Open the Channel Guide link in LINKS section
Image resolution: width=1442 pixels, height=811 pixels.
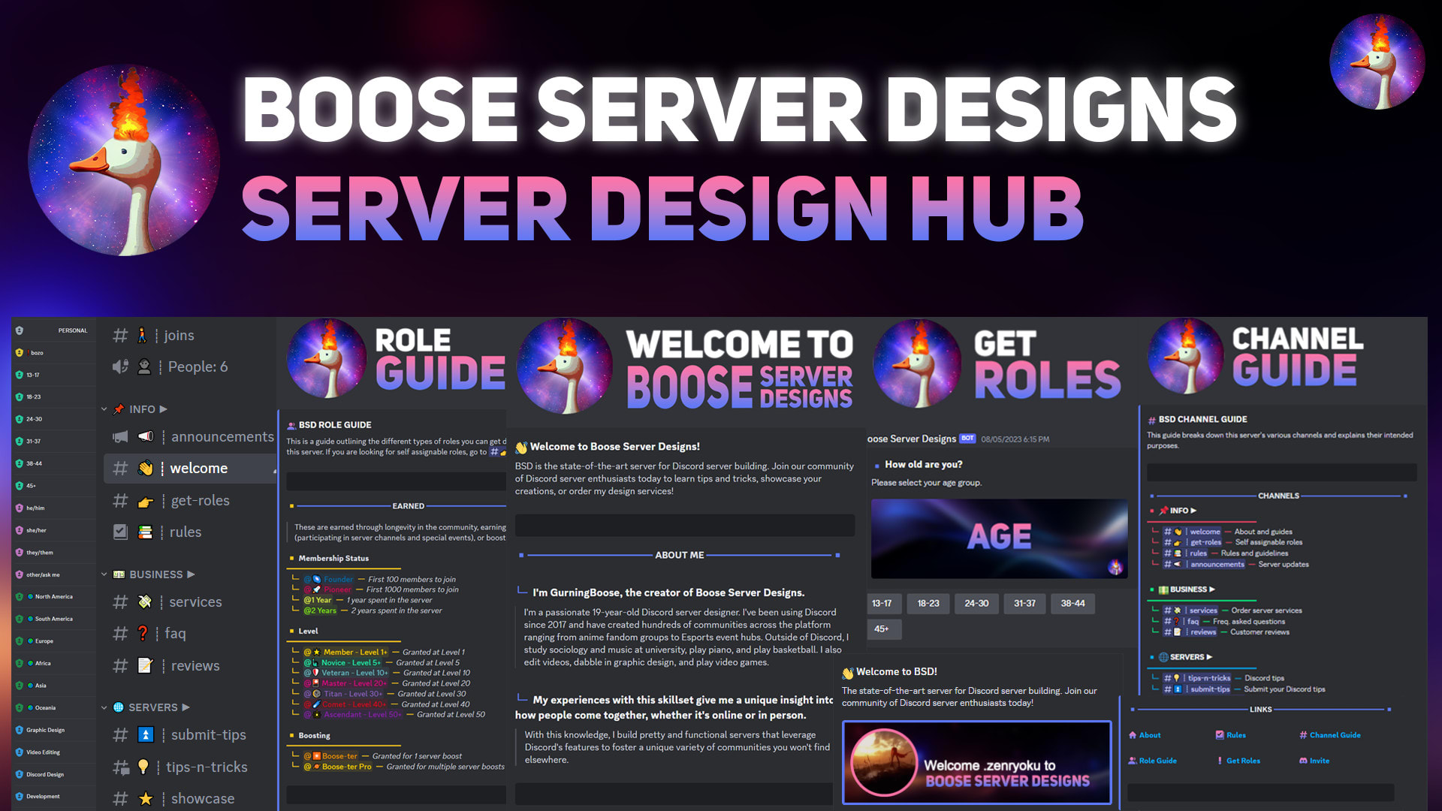(1330, 735)
